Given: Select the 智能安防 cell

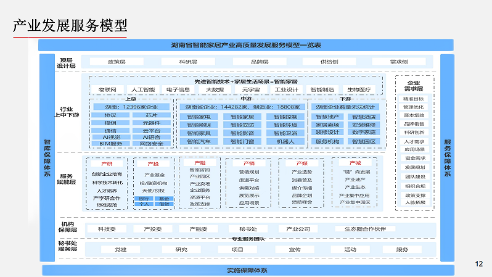Looking at the screenshot, I should [x=242, y=125].
